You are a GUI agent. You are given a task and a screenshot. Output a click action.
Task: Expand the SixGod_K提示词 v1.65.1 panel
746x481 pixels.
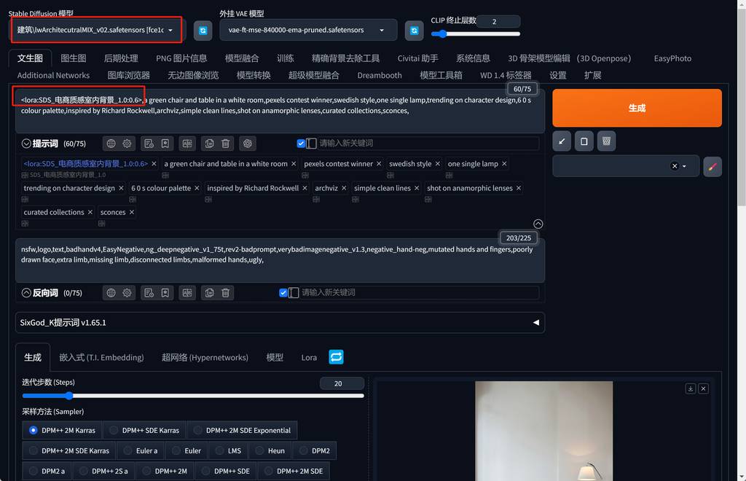tap(536, 322)
